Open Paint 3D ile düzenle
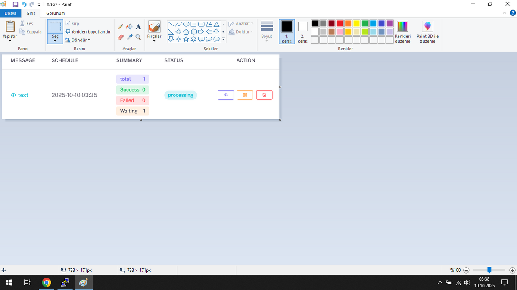The height and width of the screenshot is (290, 517). (x=427, y=32)
